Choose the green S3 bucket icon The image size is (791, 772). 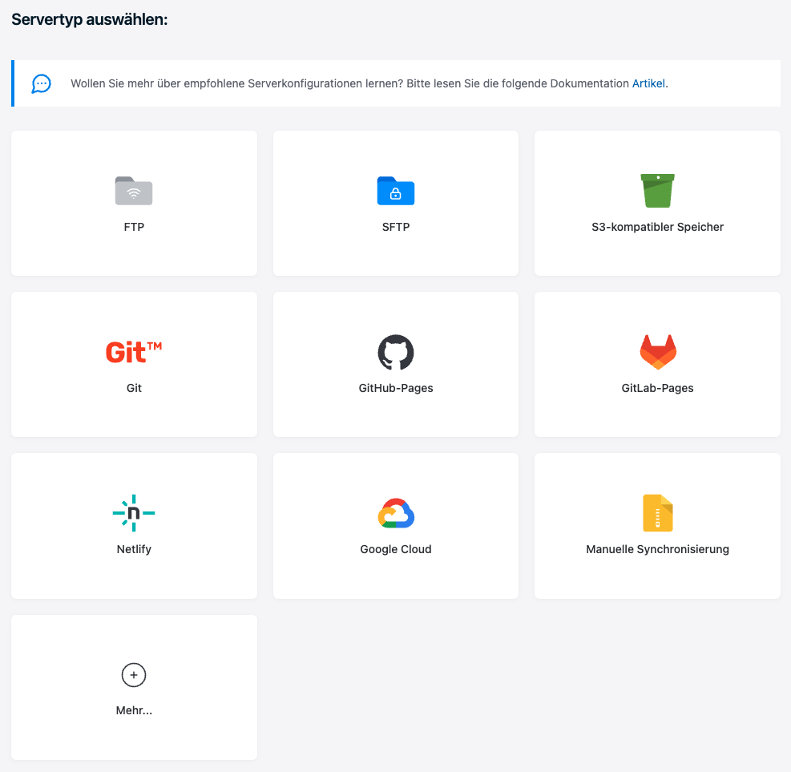point(657,191)
